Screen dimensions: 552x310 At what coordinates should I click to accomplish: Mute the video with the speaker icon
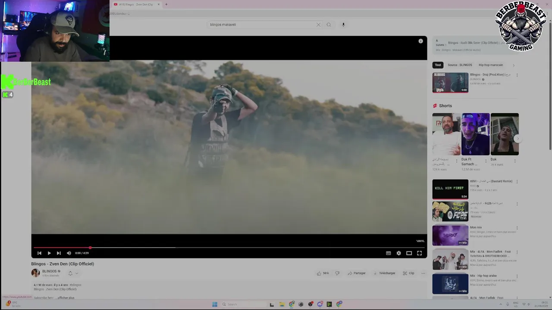point(69,253)
